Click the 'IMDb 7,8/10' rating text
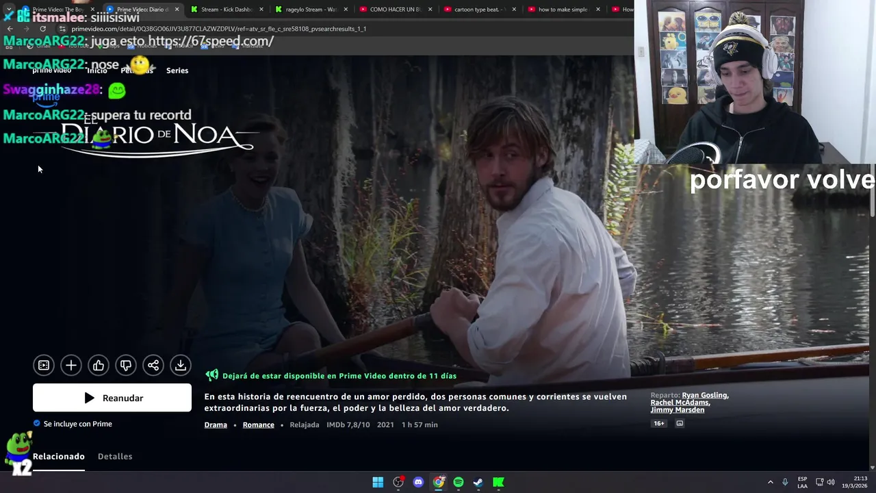Screen dimensions: 876x493 (x=348, y=425)
